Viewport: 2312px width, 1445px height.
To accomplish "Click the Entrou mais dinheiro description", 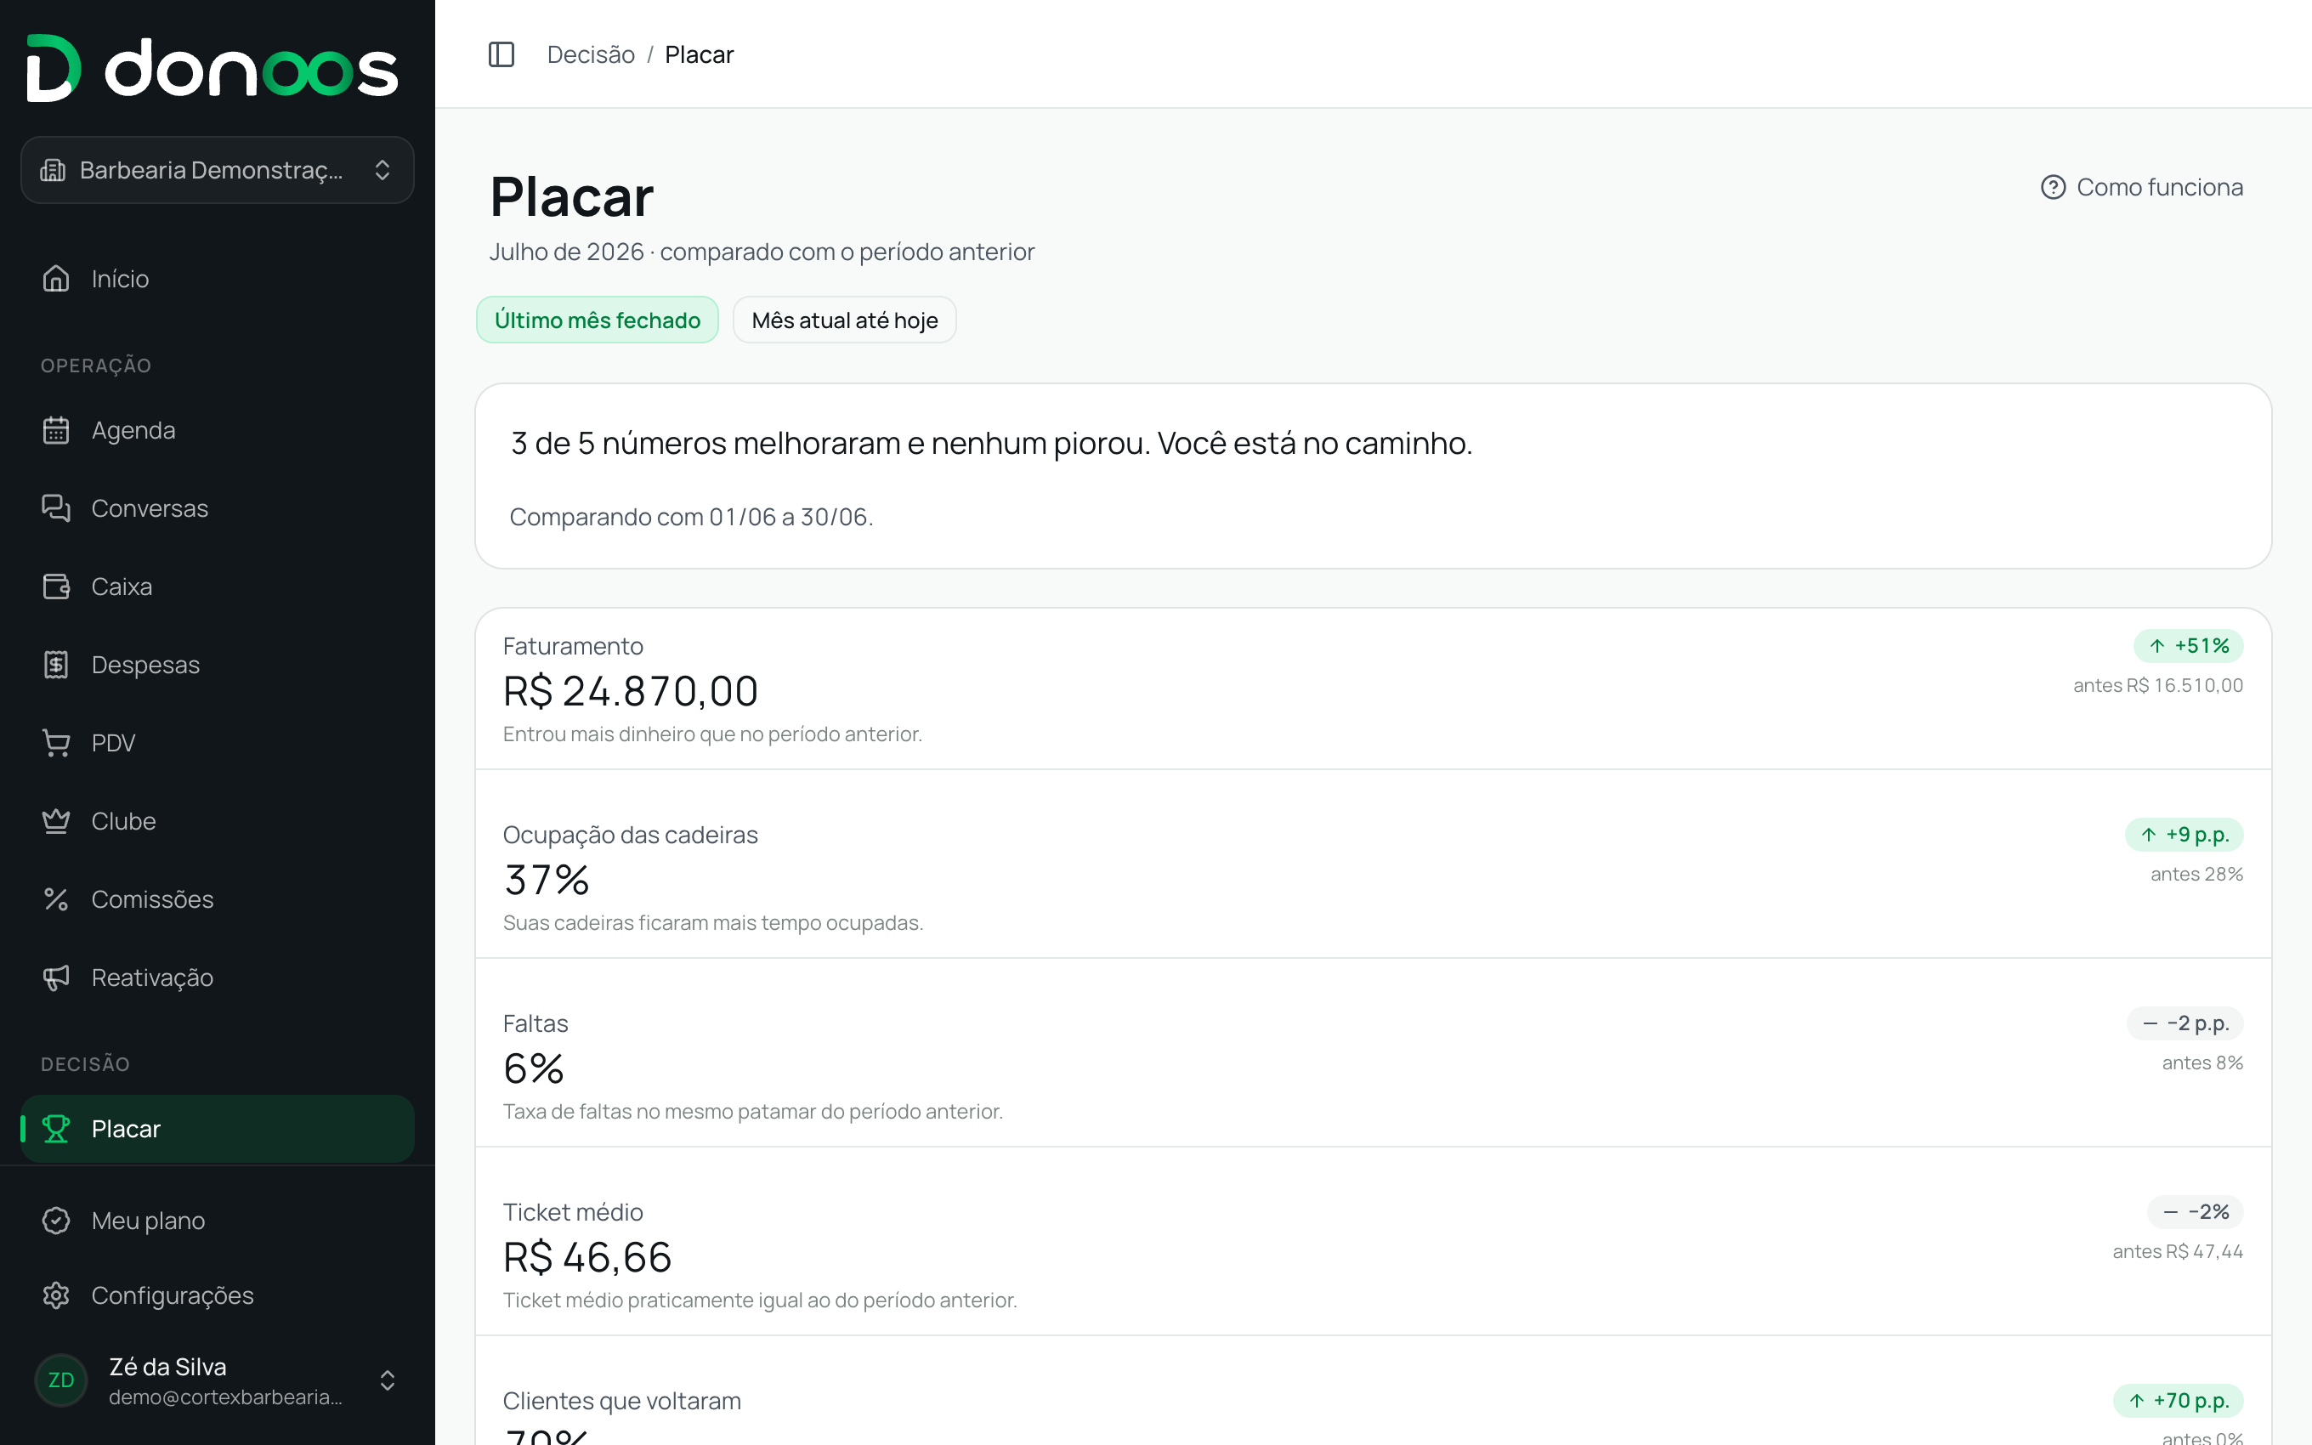I will pyautogui.click(x=712, y=734).
